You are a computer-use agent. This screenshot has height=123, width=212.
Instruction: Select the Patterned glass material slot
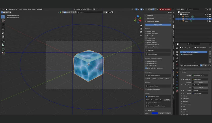point(193,54)
